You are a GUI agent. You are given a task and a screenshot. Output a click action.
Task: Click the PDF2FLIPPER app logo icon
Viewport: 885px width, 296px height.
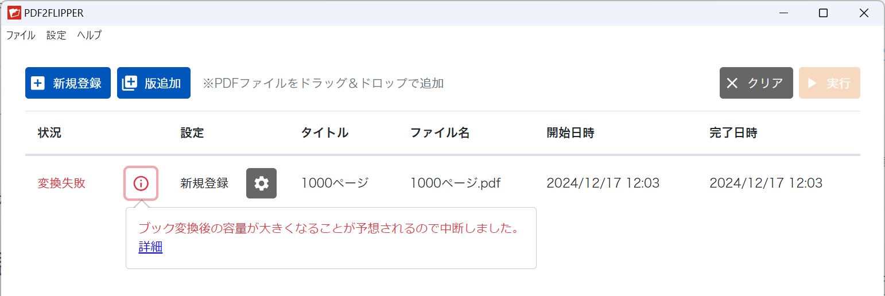pos(14,13)
